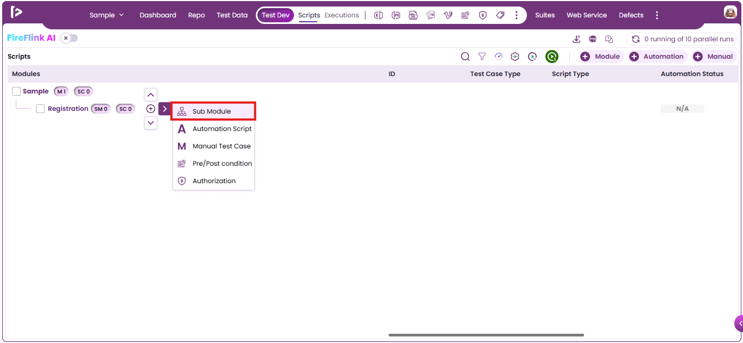Open the Test Dev three-dot overflow menu
Viewport: 743px width, 343px height.
[x=517, y=15]
